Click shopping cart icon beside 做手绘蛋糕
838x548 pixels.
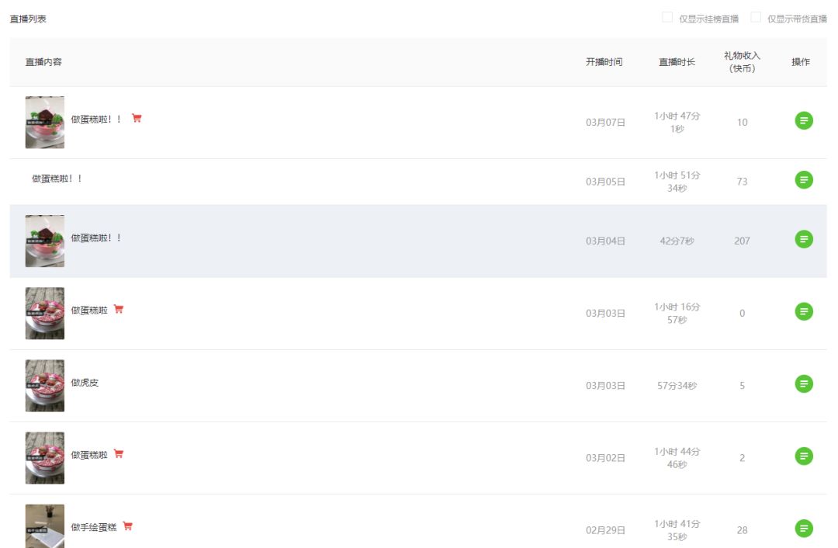click(128, 526)
